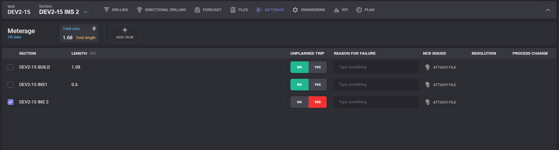Click the Files document icon
This screenshot has width=559, height=150.
point(233,10)
